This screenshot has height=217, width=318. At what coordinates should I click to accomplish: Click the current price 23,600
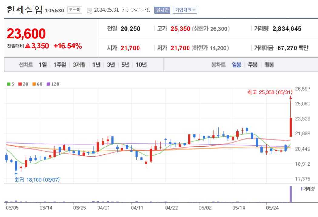(x=26, y=34)
